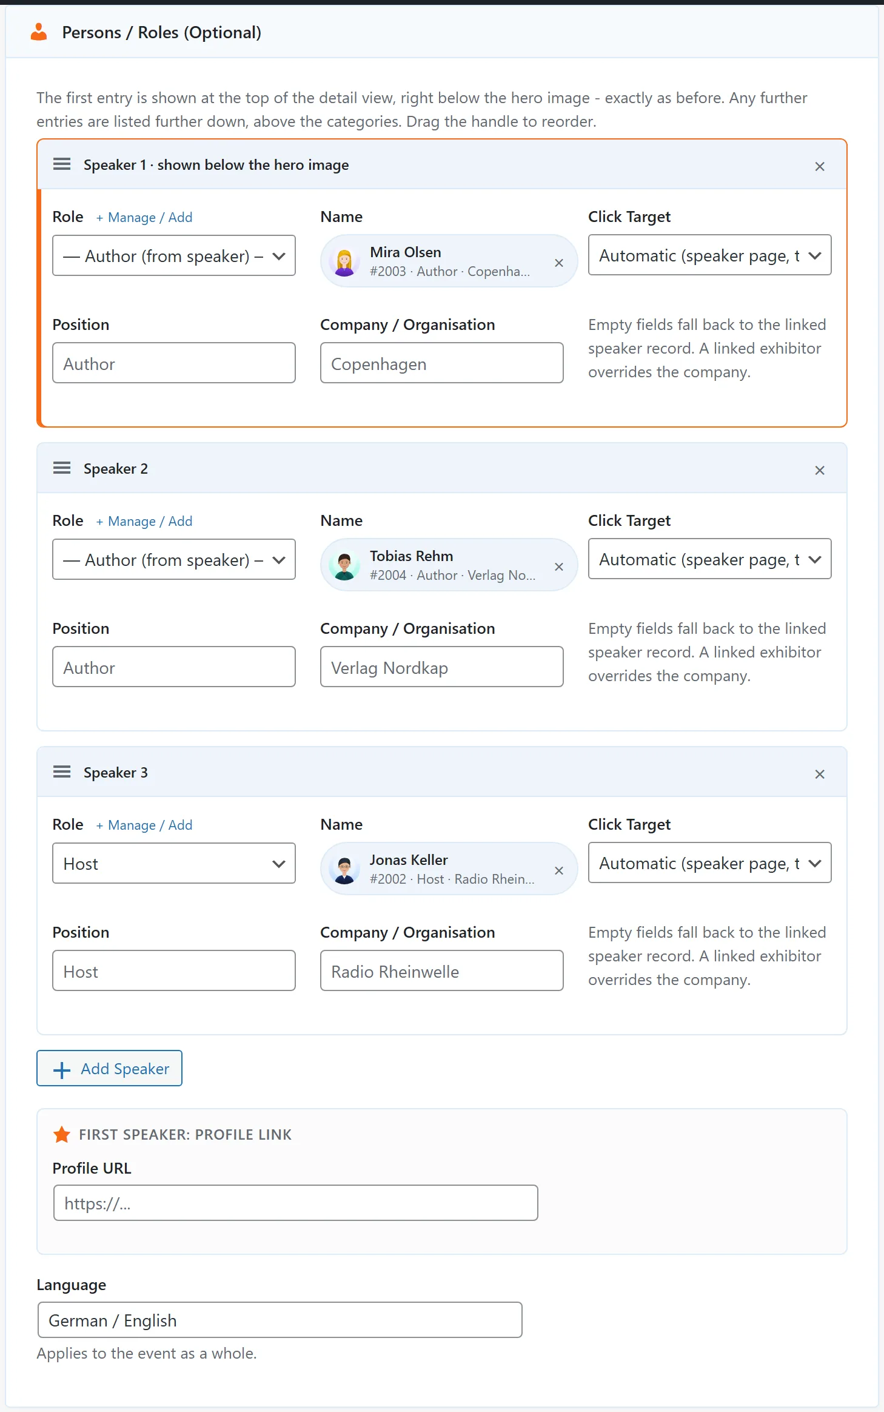The height and width of the screenshot is (1412, 884).
Task: Remove the Speaker 2 entry
Action: tap(820, 470)
